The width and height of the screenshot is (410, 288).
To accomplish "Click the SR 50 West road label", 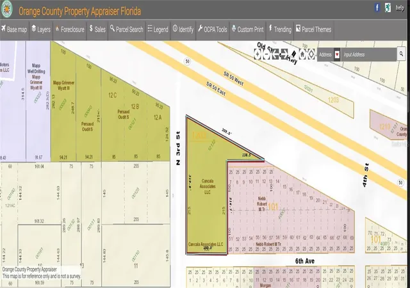I will click(233, 79).
